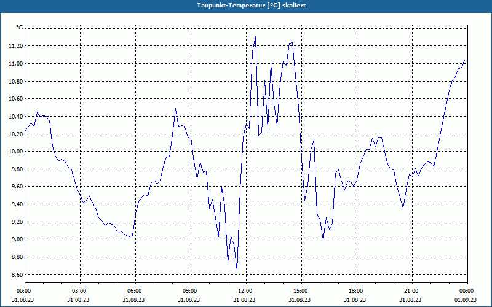
Task: Click the '09:00' time label
Action: 191,291
